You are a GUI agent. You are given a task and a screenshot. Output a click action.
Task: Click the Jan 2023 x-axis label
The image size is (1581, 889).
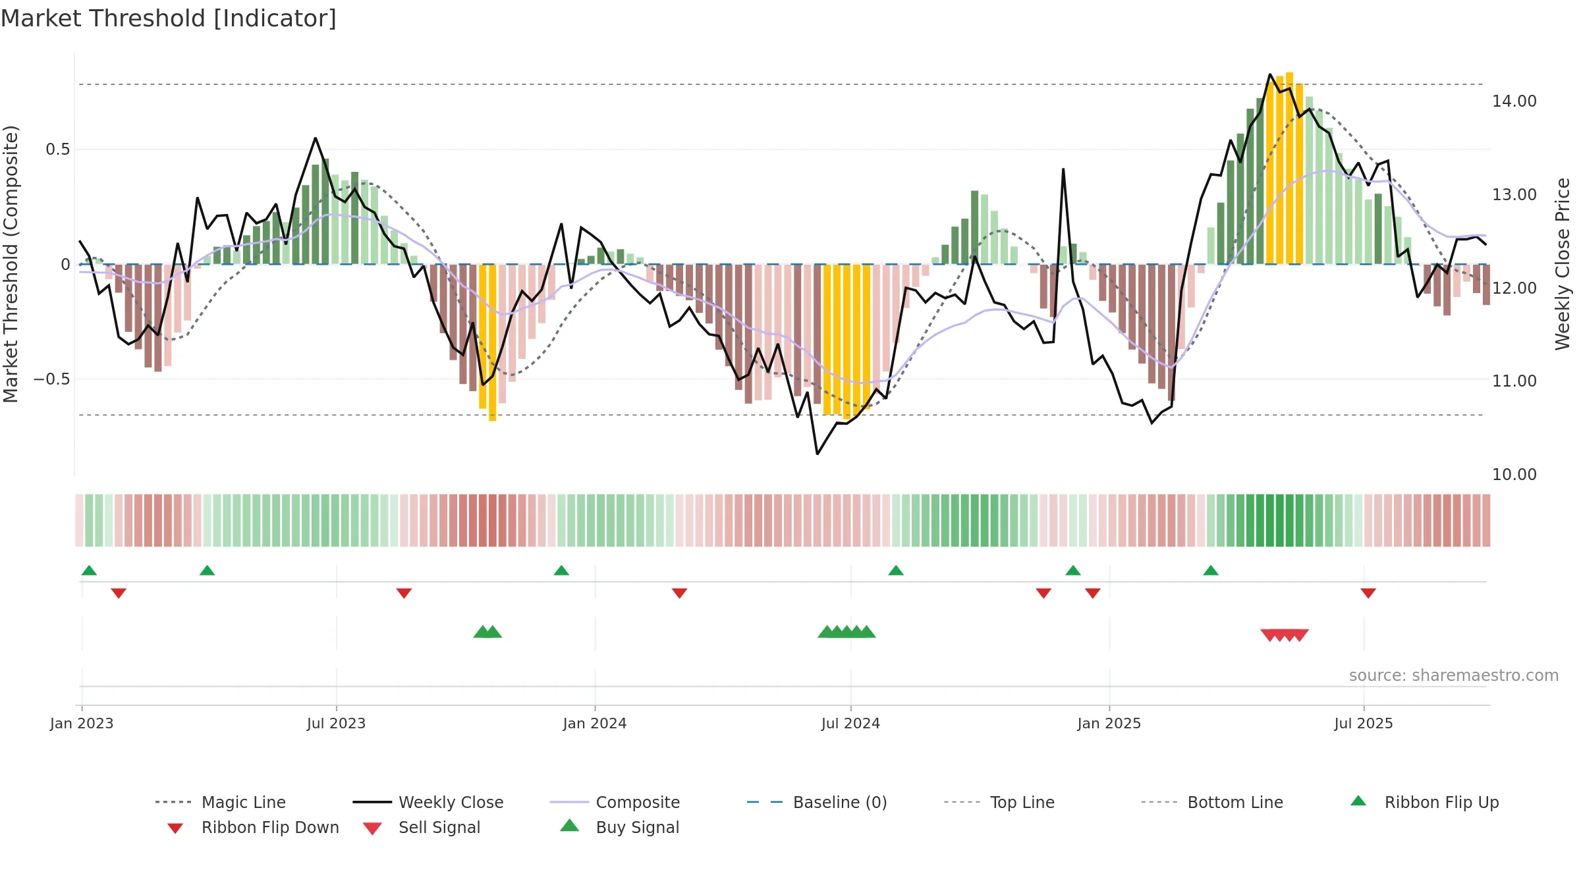[82, 724]
